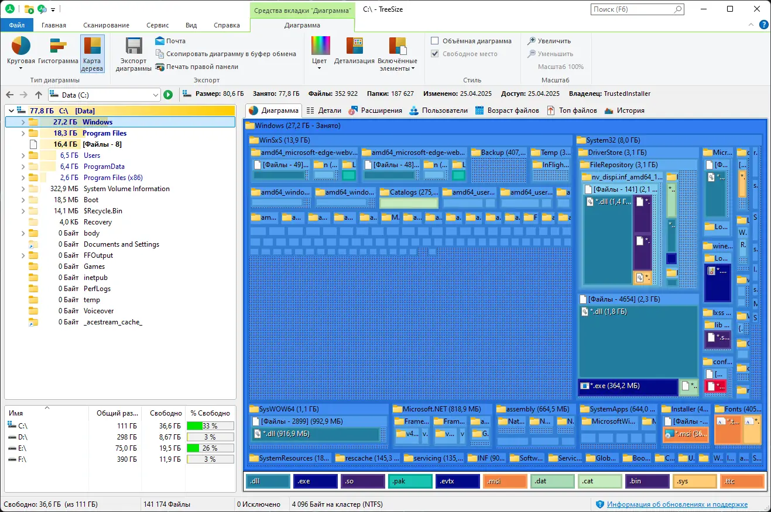Select the .msi legend color swatch
This screenshot has width=771, height=512.
point(506,482)
